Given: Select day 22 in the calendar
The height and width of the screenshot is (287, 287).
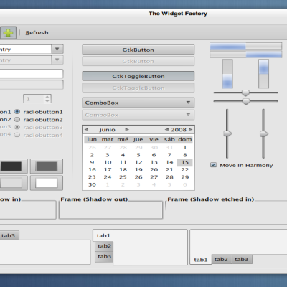Looking at the screenshot, I should pyautogui.click(x=185, y=170).
